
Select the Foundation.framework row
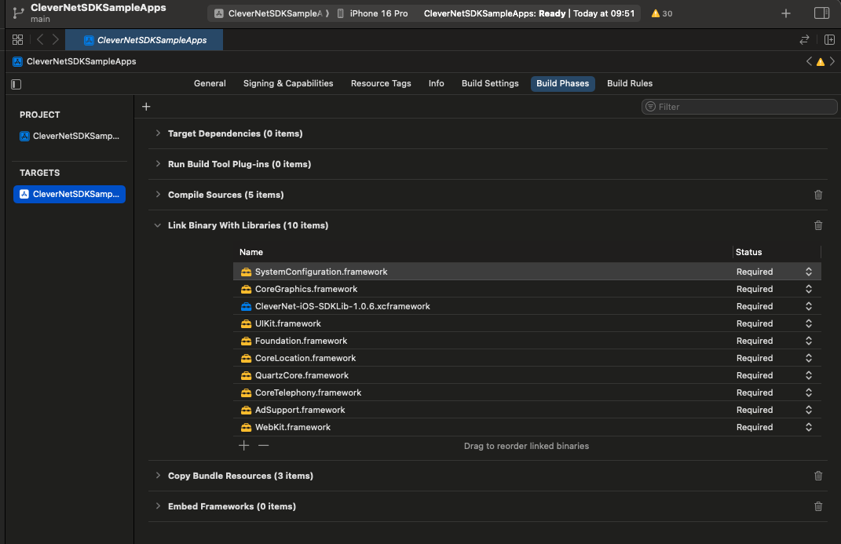[x=527, y=341]
